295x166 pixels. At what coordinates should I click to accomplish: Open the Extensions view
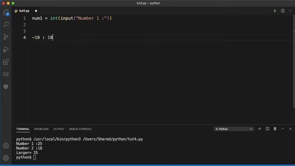click(6, 62)
